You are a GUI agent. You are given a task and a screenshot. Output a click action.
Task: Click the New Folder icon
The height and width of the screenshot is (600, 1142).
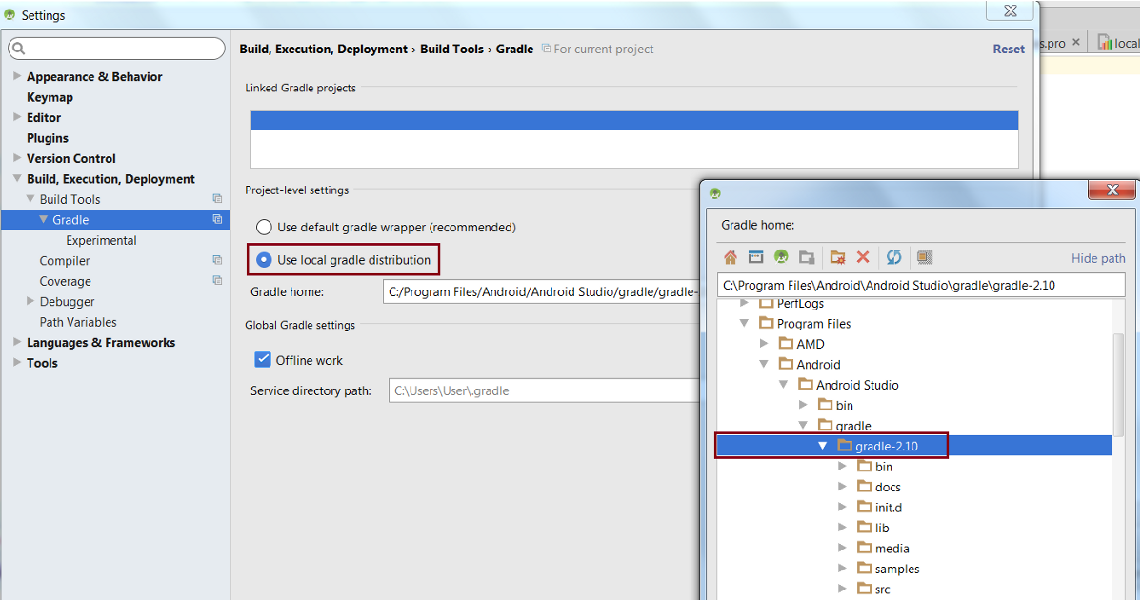coord(837,257)
